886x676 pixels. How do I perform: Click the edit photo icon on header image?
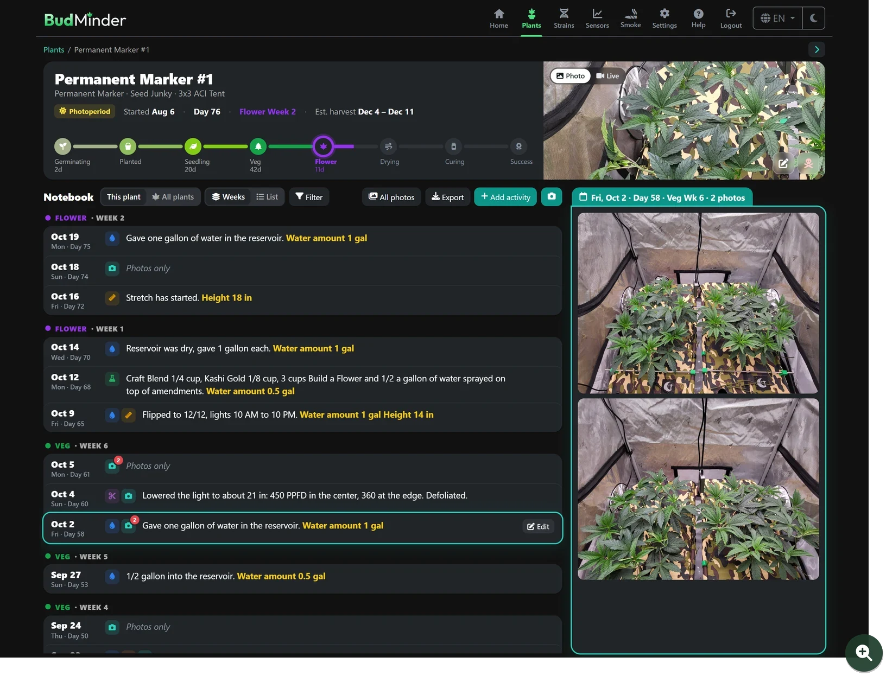[783, 163]
